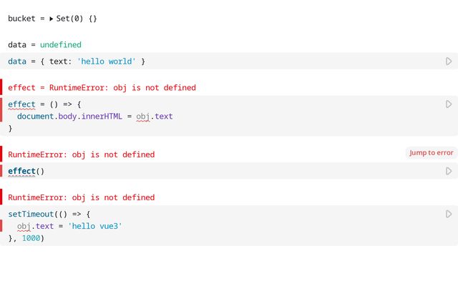This screenshot has height=286, width=458.
Task: Click the RuntimeError output above setTimeout cell
Action: 81,197
